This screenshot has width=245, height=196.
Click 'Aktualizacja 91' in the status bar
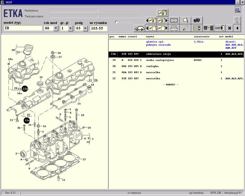pyautogui.click(x=233, y=193)
